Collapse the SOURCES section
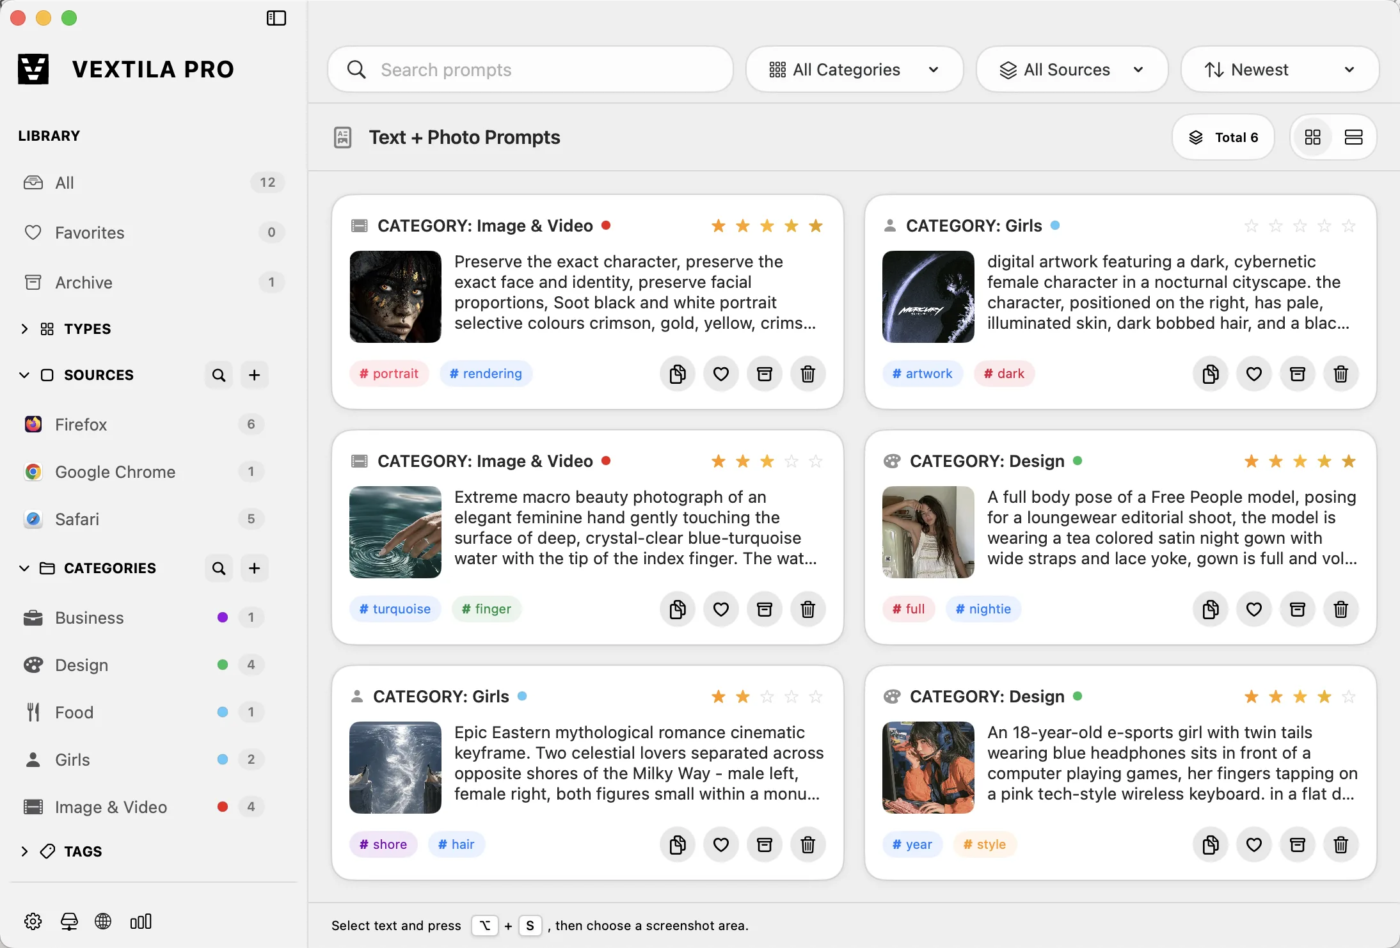Image resolution: width=1400 pixels, height=948 pixels. coord(24,375)
